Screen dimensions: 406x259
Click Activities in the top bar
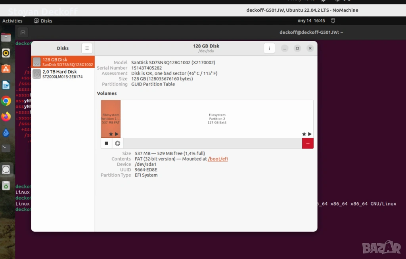pos(12,21)
